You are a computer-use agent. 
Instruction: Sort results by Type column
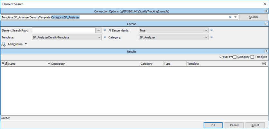[175, 64]
